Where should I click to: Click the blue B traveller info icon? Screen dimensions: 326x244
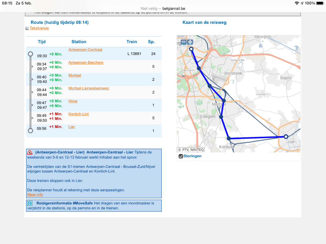point(30,203)
